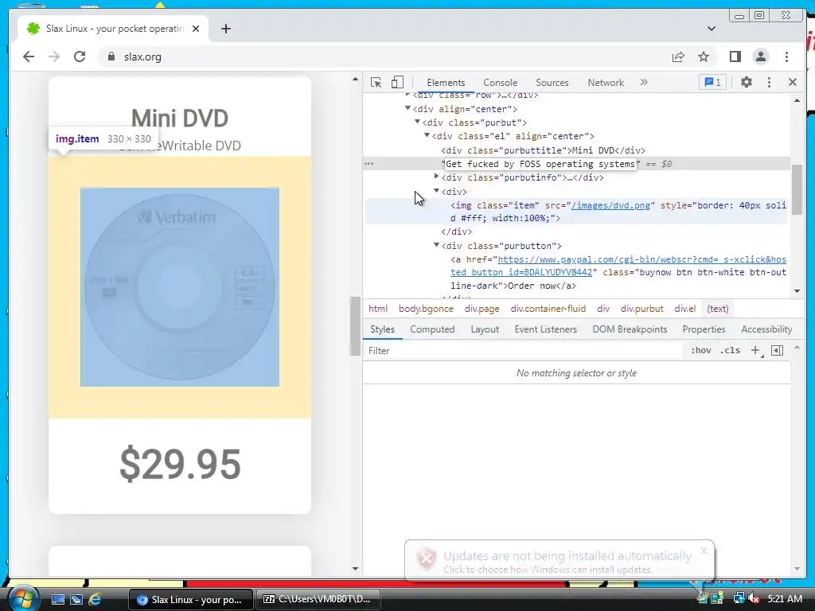Collapse the div class el node
Image resolution: width=815 pixels, height=611 pixels.
pos(427,135)
